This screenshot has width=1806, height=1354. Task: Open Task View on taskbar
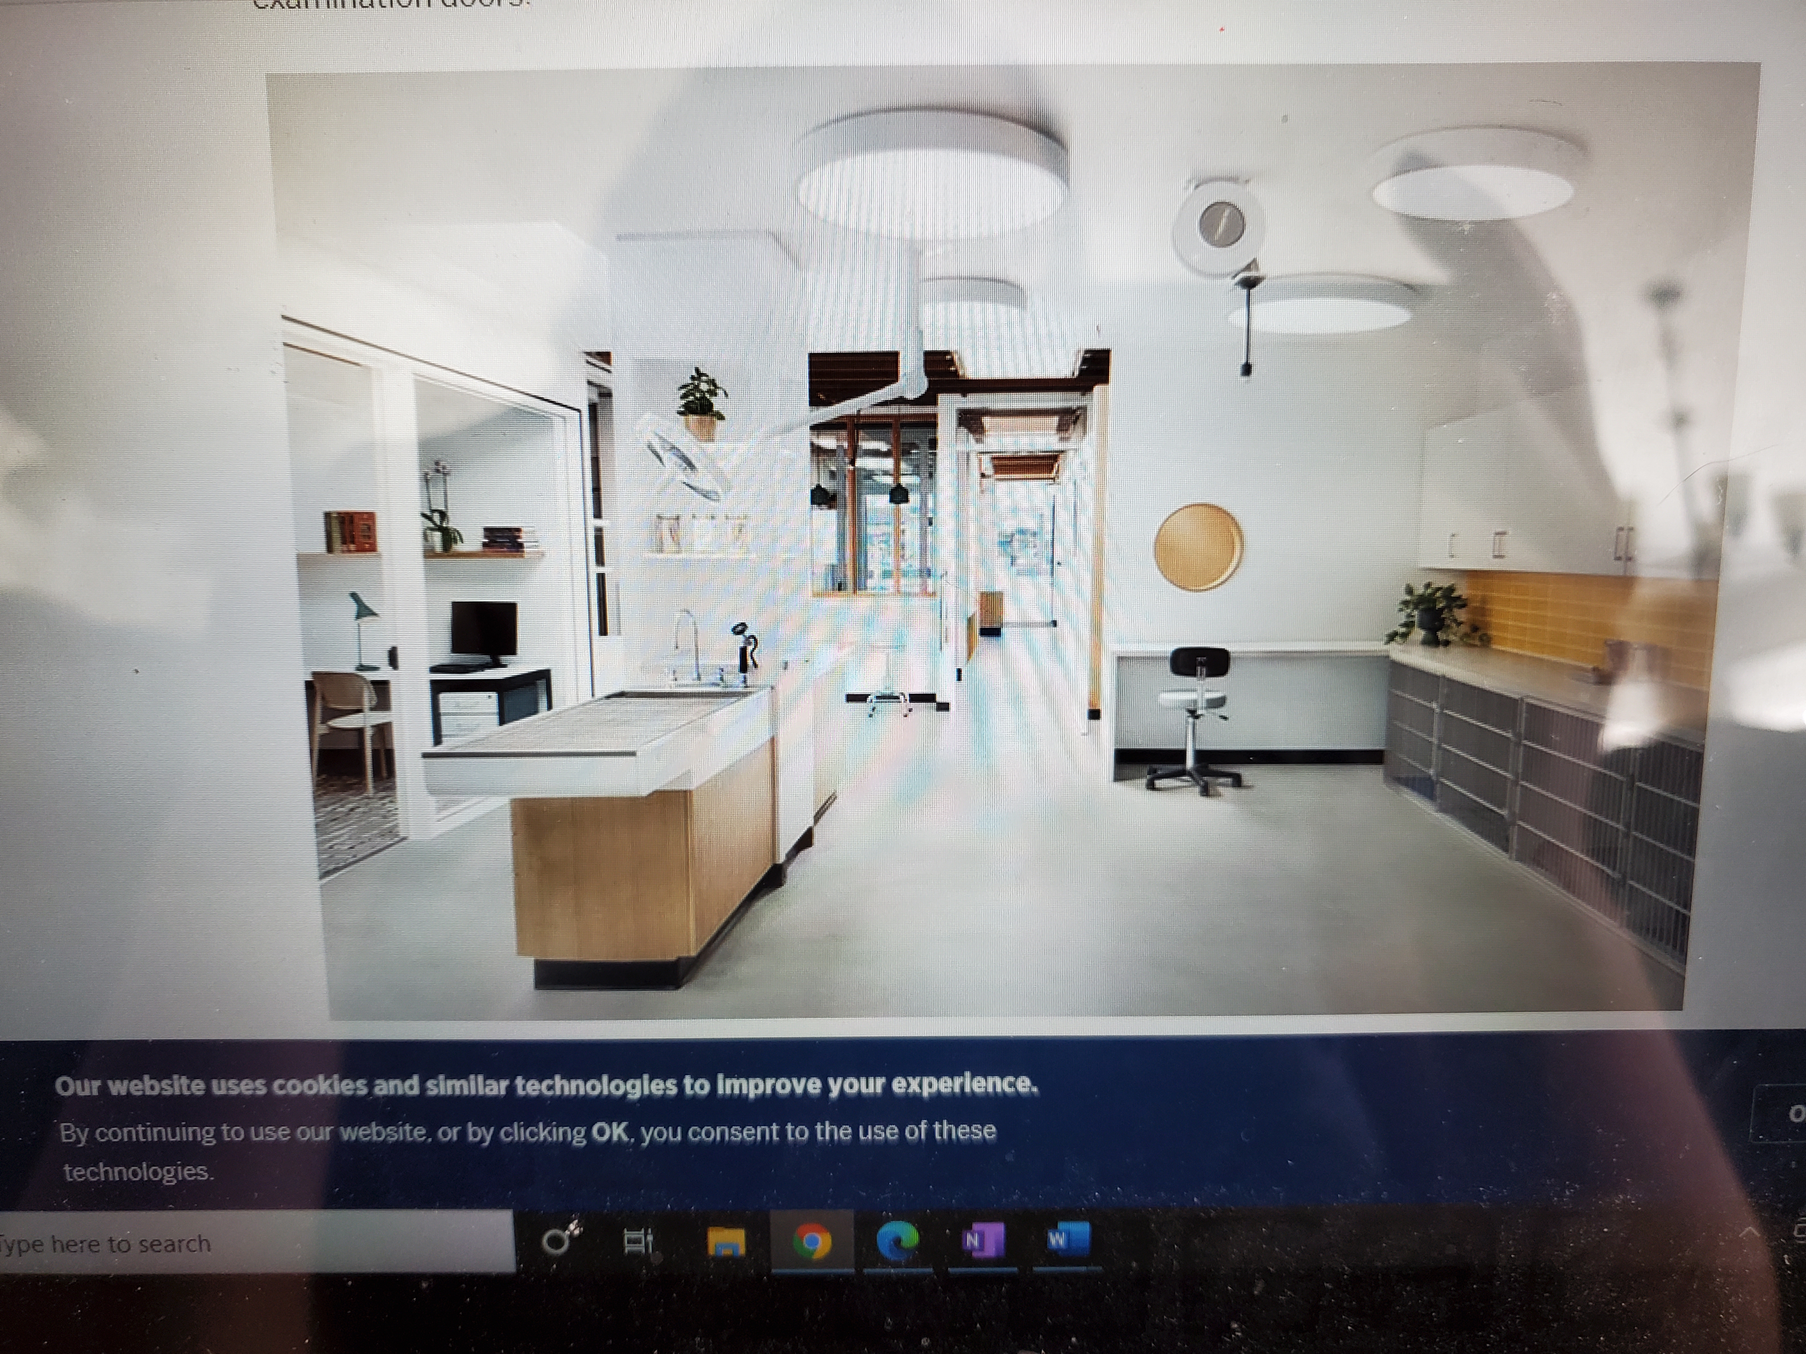coord(638,1242)
